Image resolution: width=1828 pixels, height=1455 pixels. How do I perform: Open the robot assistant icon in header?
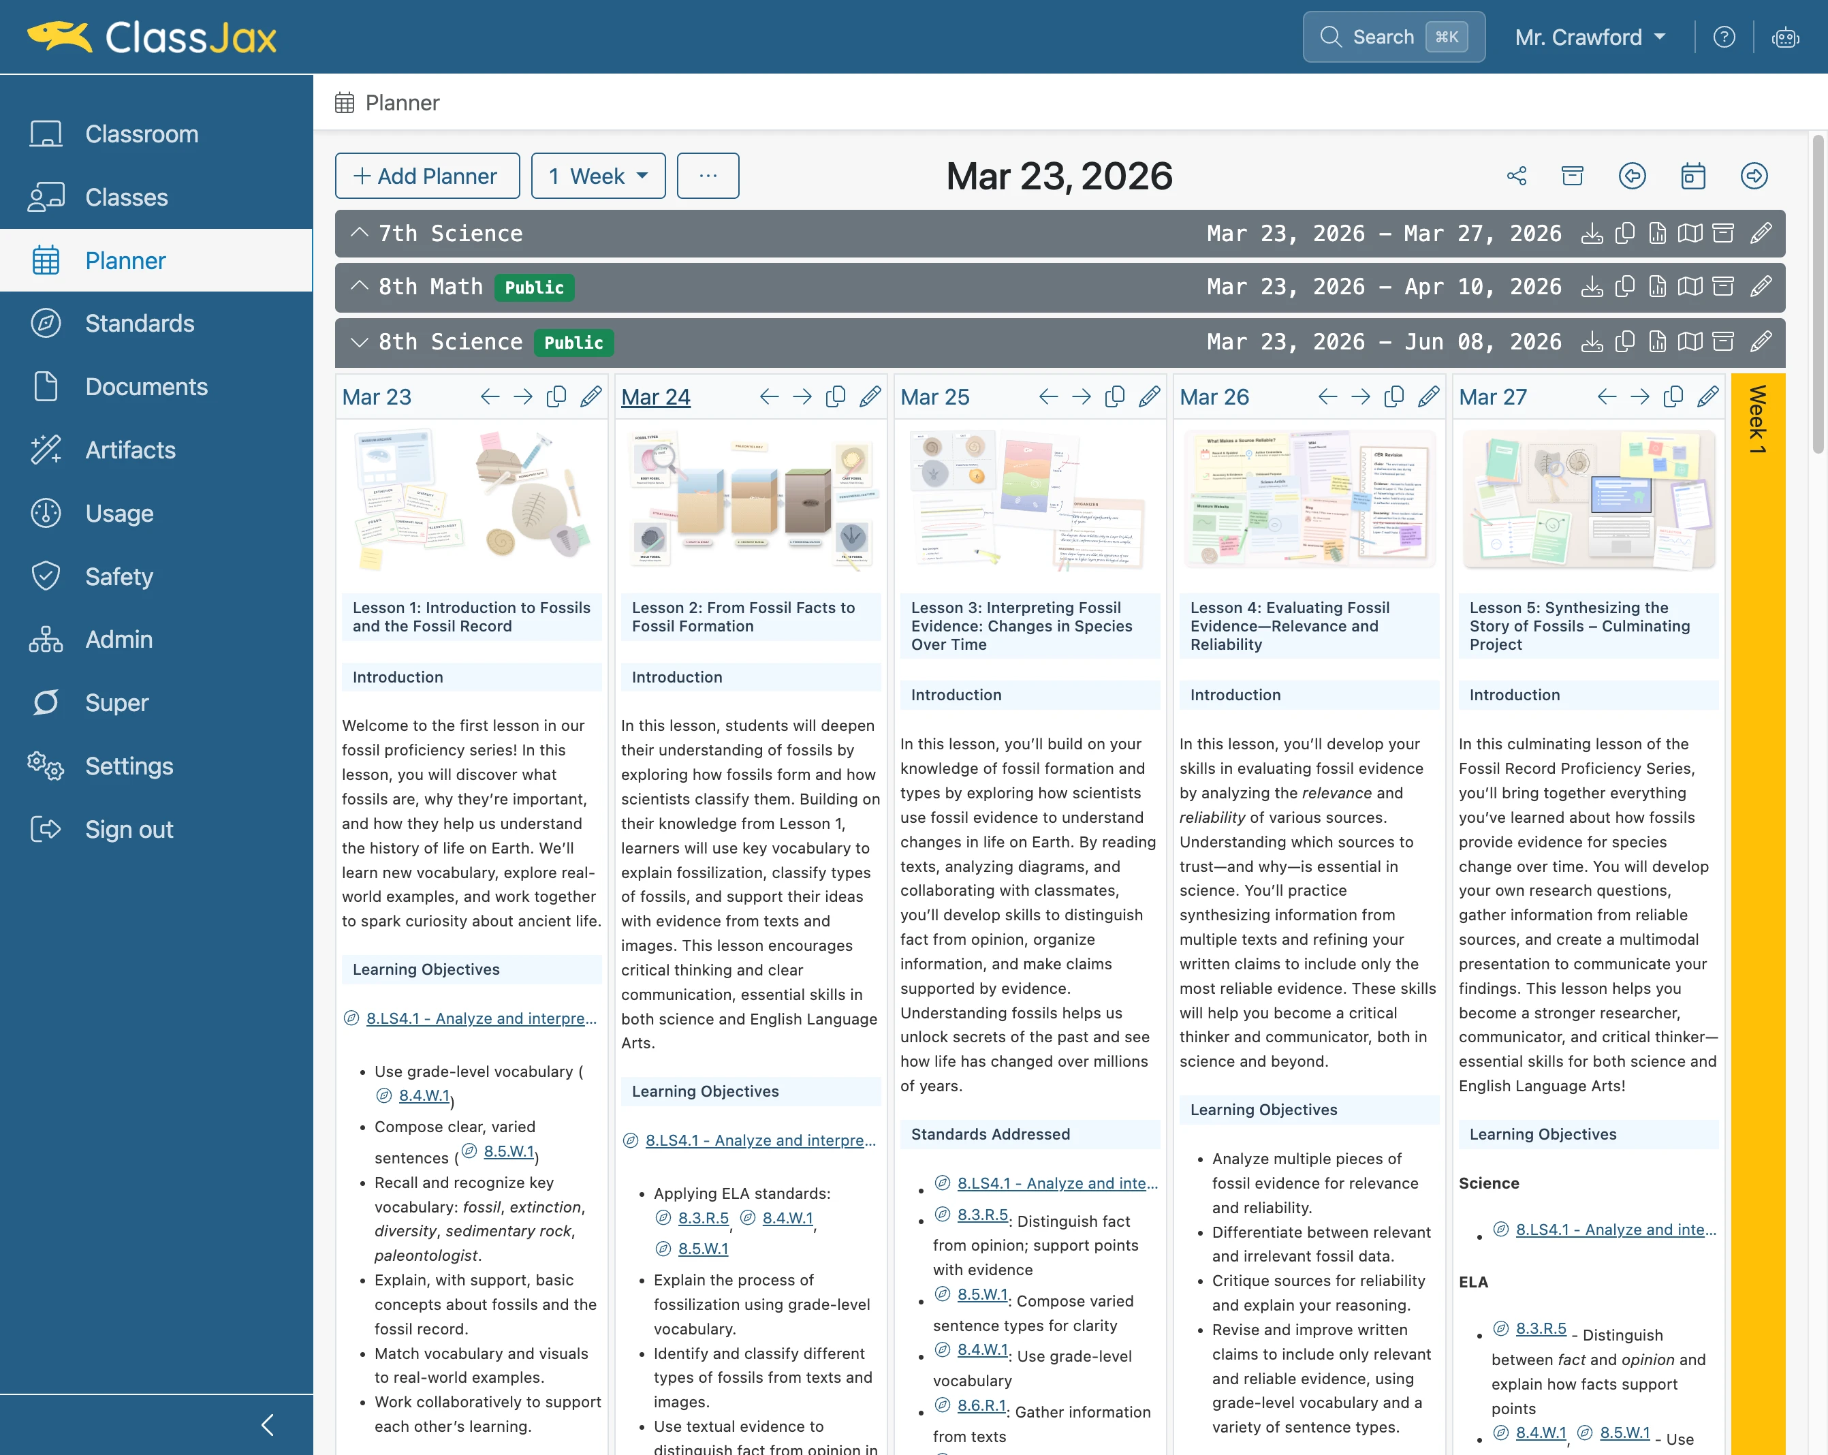pos(1786,37)
